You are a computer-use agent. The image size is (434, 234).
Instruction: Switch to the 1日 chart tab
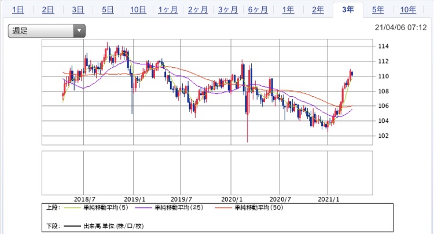tap(18, 10)
